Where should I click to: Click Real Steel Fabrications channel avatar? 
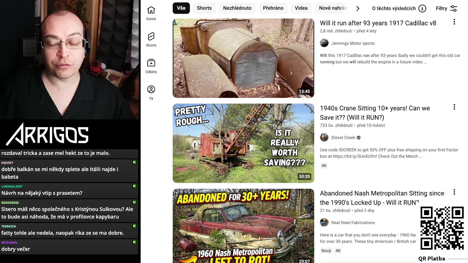click(324, 222)
